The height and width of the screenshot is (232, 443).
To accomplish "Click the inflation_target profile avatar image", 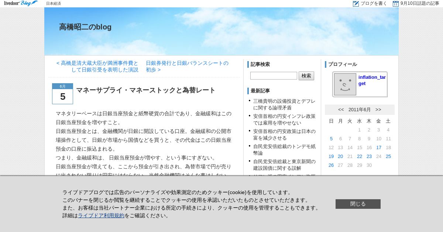I will click(x=345, y=84).
